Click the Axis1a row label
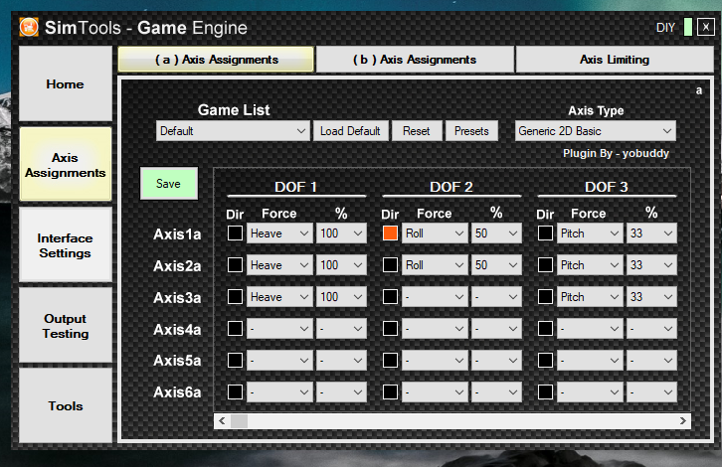This screenshot has height=467, width=722. pyautogui.click(x=177, y=234)
